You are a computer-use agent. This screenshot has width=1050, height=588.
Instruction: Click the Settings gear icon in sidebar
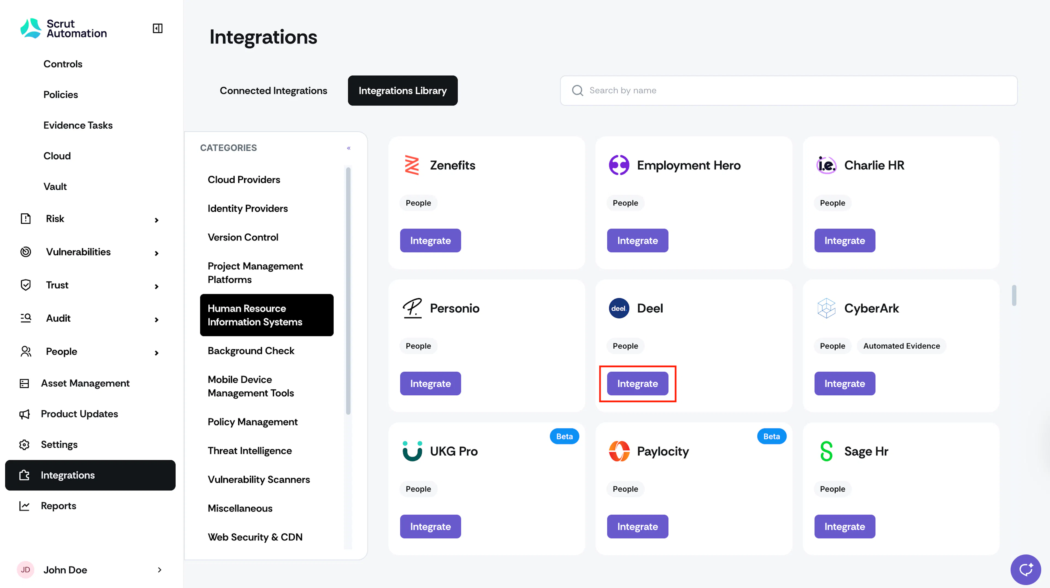coord(24,445)
